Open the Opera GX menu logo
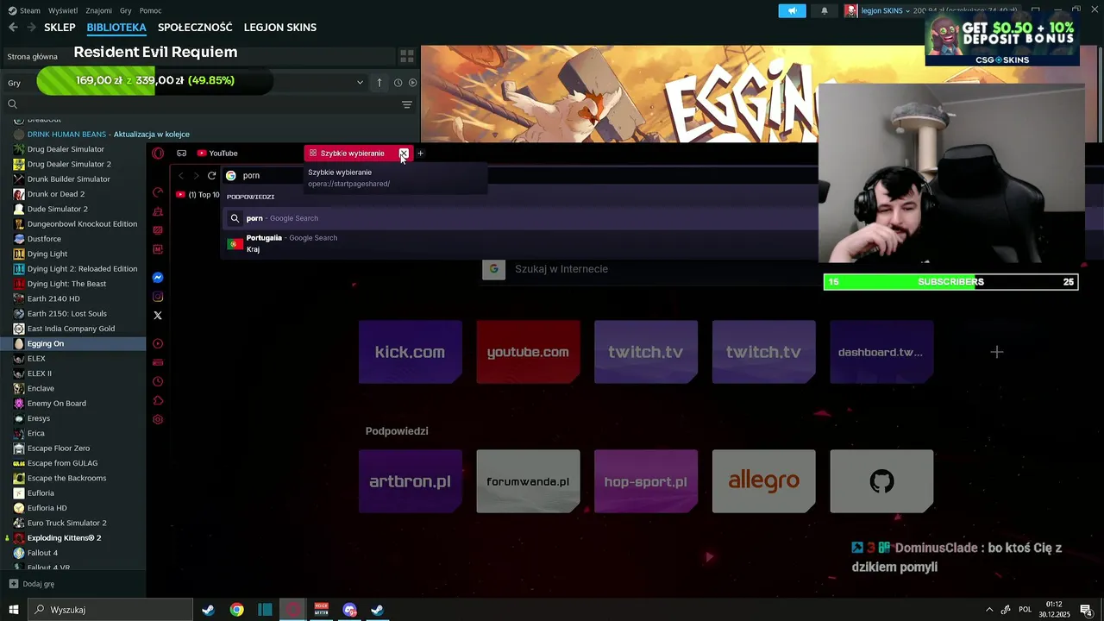This screenshot has height=621, width=1104. [x=158, y=154]
